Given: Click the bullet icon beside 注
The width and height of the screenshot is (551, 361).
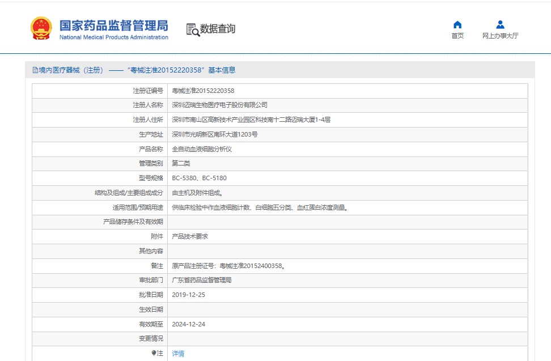Looking at the screenshot, I should coord(154,353).
